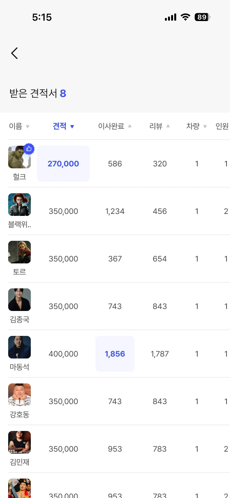230x498 pixels.
Task: Tap the thumbs-up badge on 헐크's avatar
Action: (x=29, y=148)
